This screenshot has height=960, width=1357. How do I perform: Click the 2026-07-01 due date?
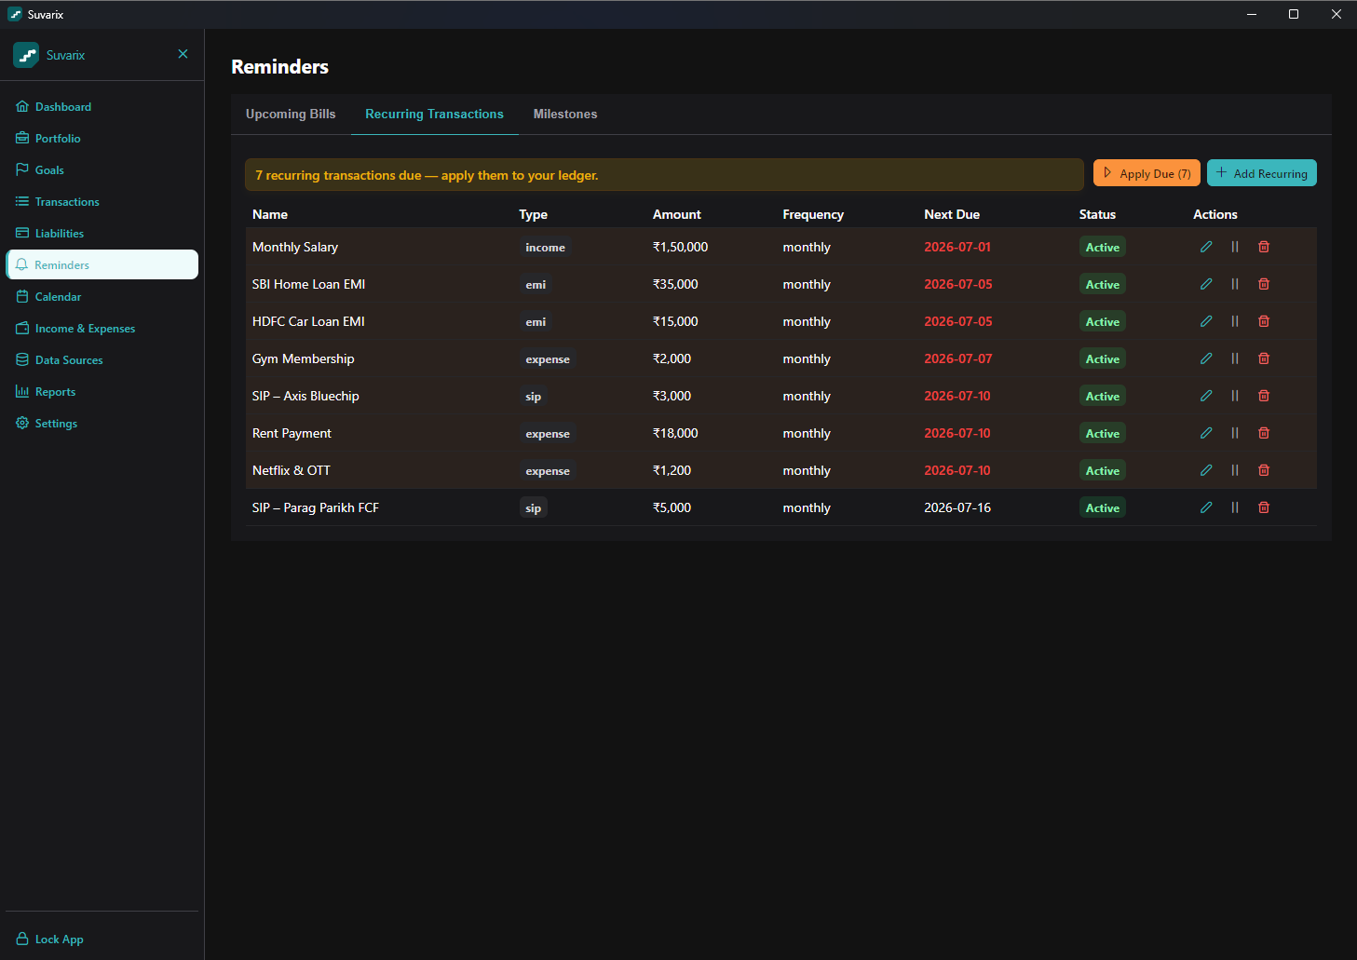[957, 247]
